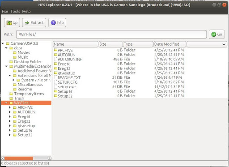The image size is (229, 167).
Task: Click qtwsetup folder icon in file list
Action: [55, 73]
